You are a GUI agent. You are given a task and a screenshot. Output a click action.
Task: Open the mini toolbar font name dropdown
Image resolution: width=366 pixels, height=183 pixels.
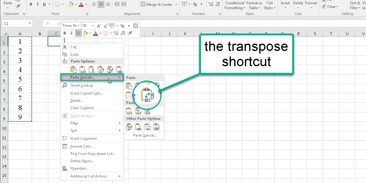click(x=79, y=26)
